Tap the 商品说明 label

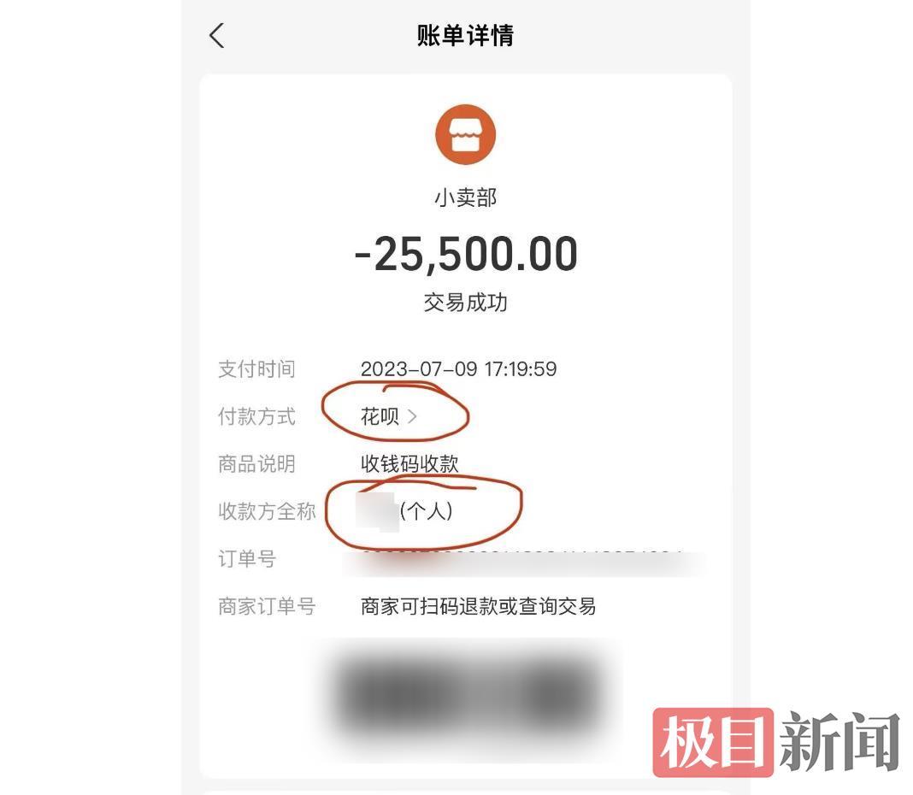(256, 464)
